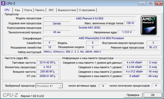
Task: Switch to the Кэш tab
Action: (x=17, y=10)
